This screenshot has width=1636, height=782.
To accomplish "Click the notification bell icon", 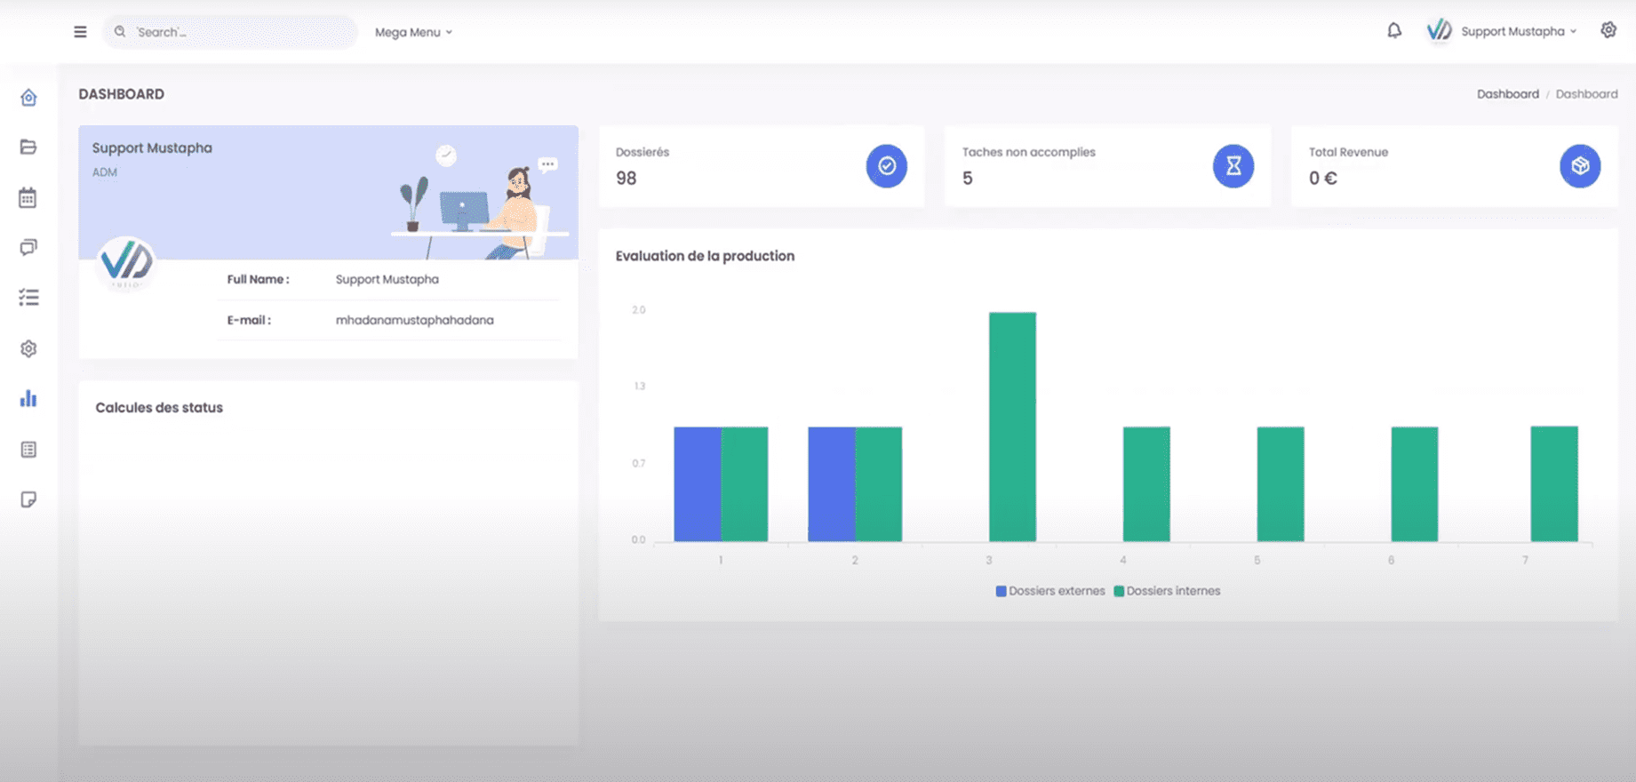I will coord(1394,31).
